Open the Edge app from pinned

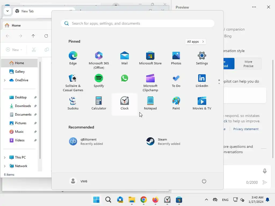click(73, 58)
